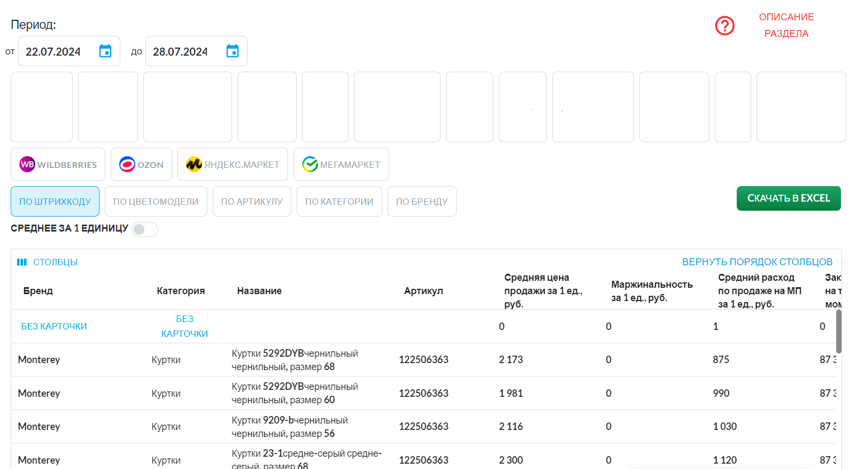Click the БЕЗ КАРТОЧКИ category link

click(184, 326)
